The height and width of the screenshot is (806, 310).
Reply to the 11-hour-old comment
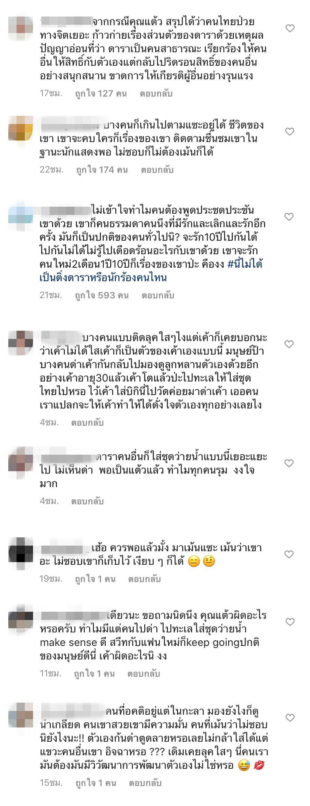(x=144, y=674)
